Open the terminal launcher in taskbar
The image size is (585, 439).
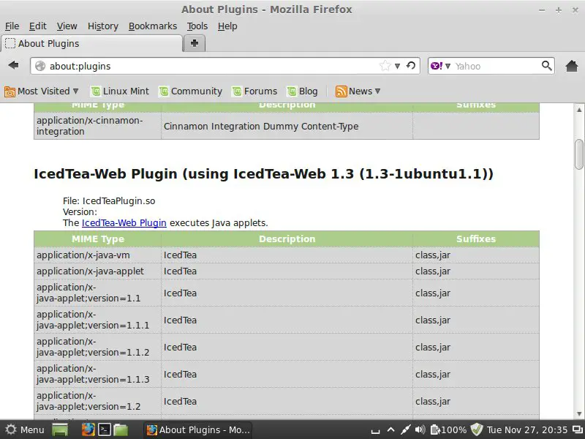104,429
